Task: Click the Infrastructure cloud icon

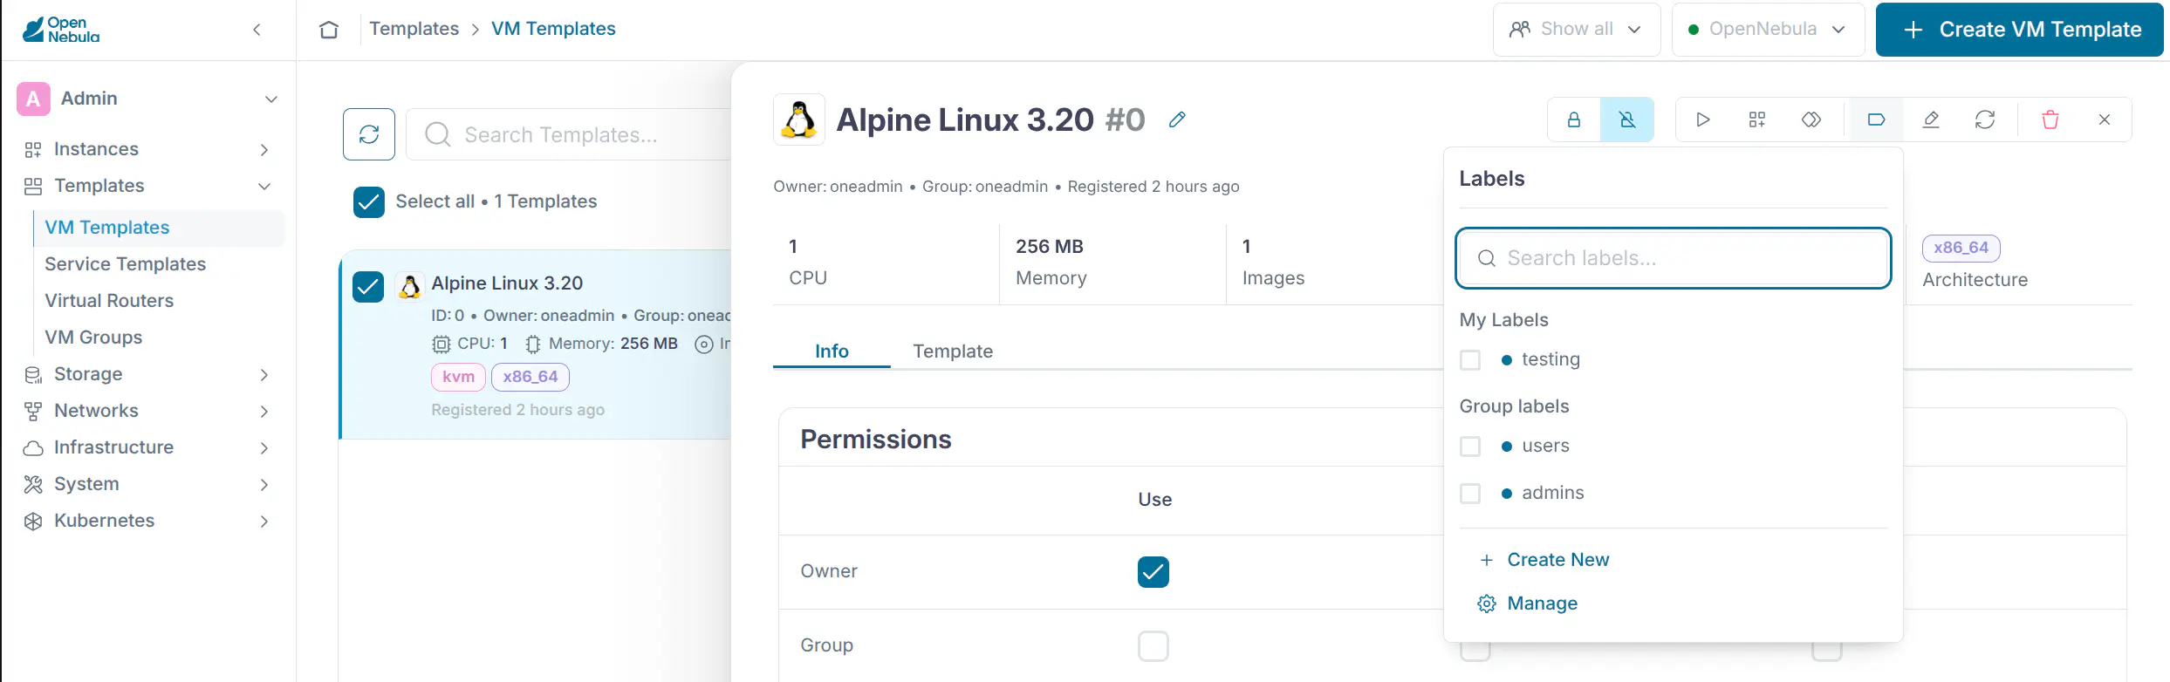Action: (33, 447)
